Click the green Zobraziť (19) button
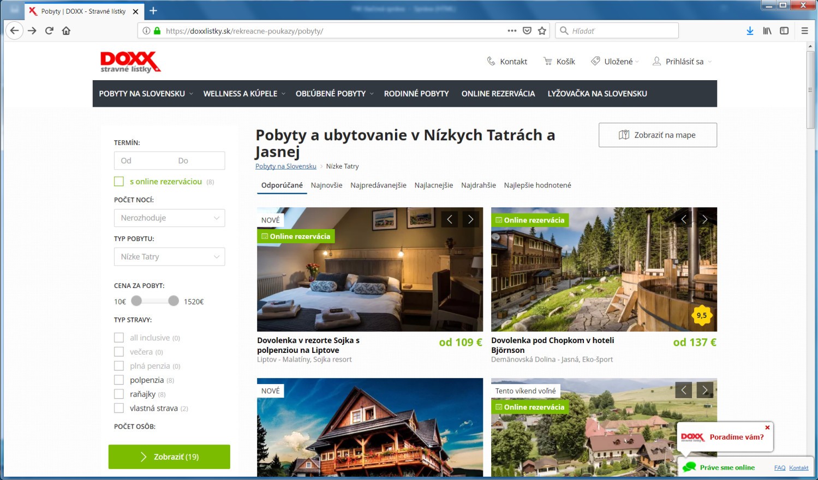The image size is (818, 480). pyautogui.click(x=169, y=457)
